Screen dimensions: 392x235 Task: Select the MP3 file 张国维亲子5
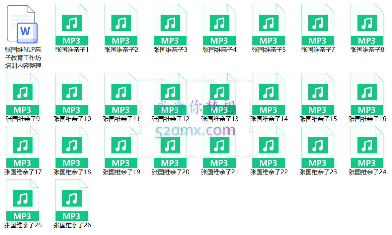click(268, 24)
